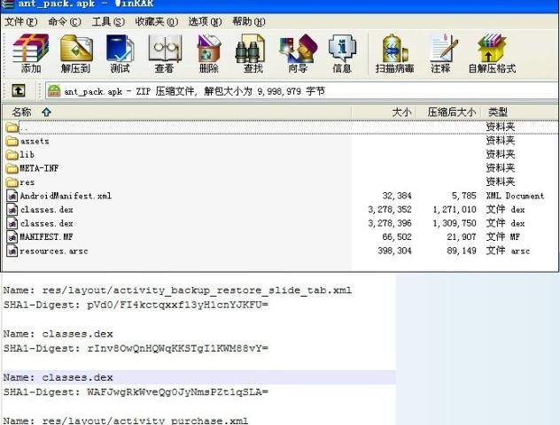Click the '文件 arsc' type cell

pyautogui.click(x=508, y=251)
